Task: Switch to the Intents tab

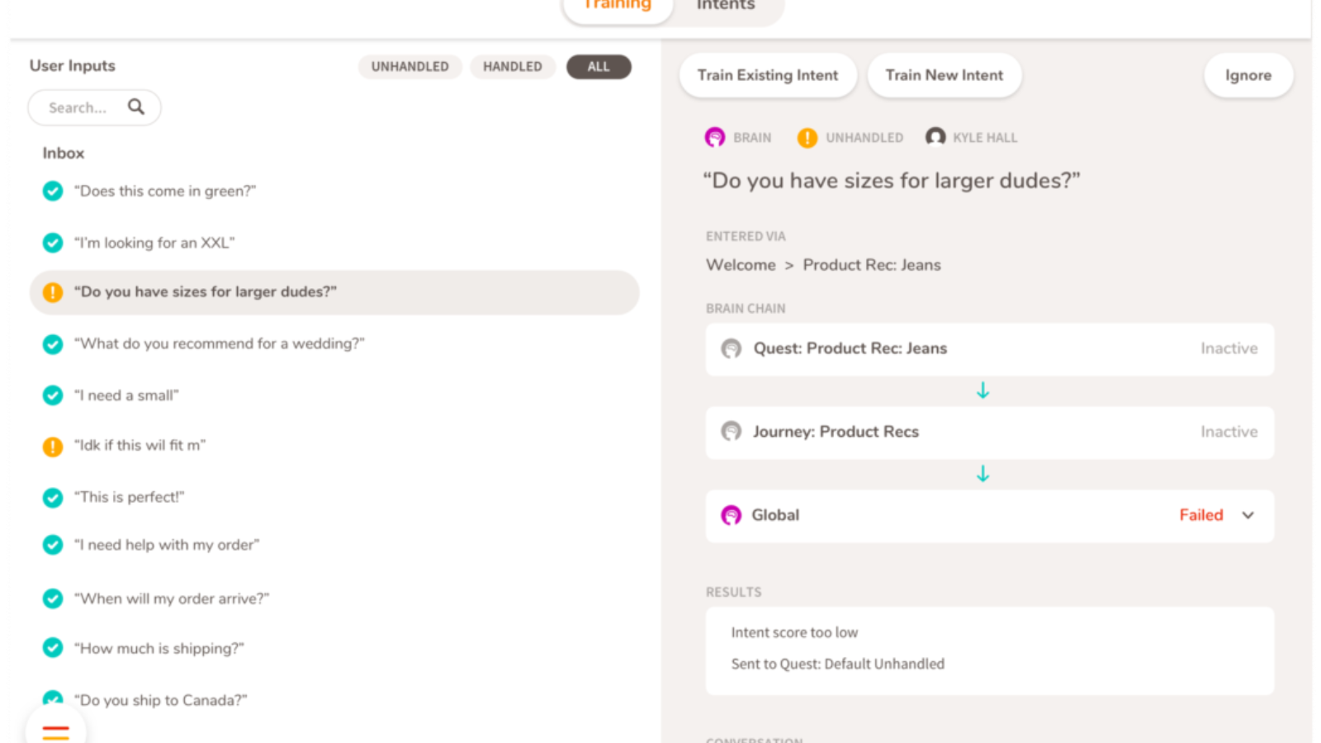Action: (726, 7)
